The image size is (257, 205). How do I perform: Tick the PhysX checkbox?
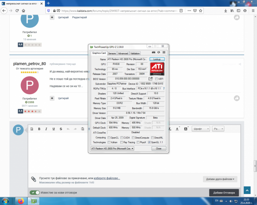pyautogui.click(x=138, y=142)
